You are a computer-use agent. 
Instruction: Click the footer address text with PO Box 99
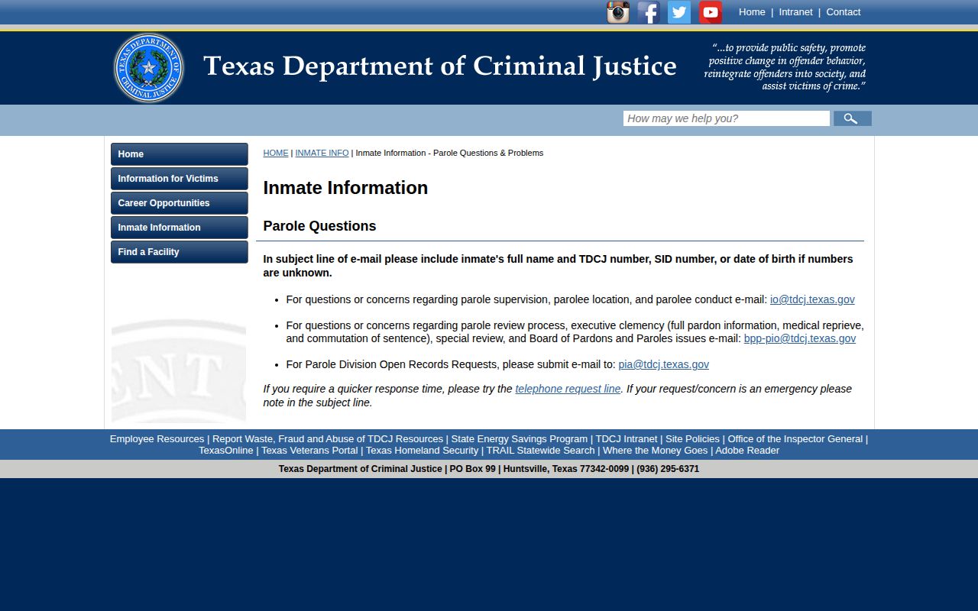[489, 469]
